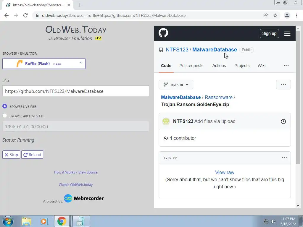The height and width of the screenshot is (227, 303).
Task: Click the URL input field
Action: (x=75, y=91)
